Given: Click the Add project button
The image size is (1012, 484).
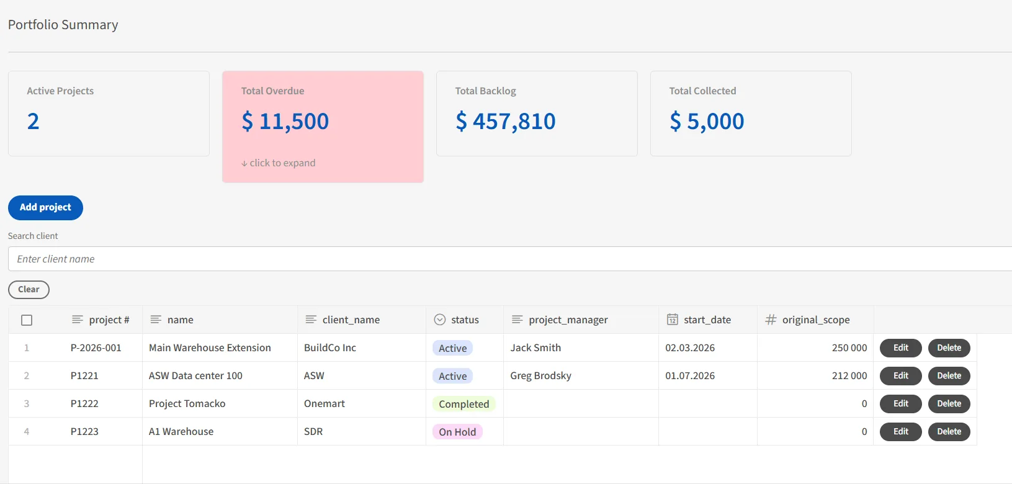Looking at the screenshot, I should tap(45, 207).
